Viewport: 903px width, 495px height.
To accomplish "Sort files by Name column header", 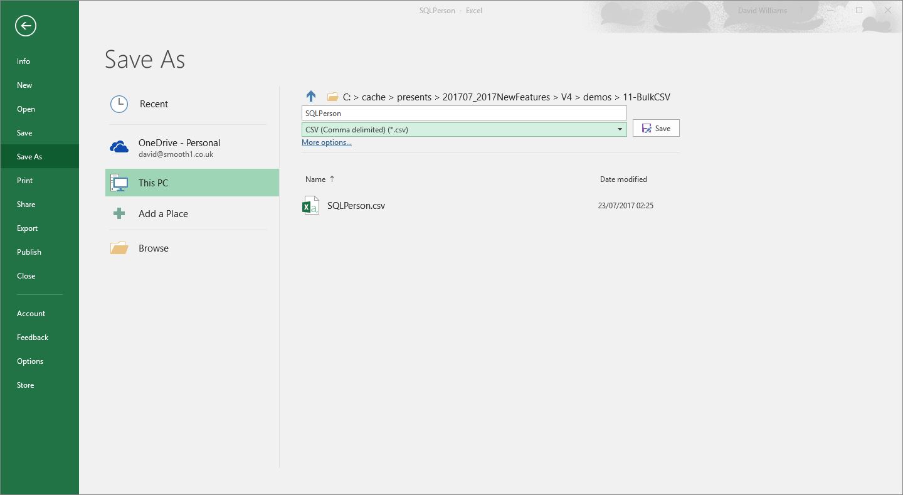I will pyautogui.click(x=315, y=179).
